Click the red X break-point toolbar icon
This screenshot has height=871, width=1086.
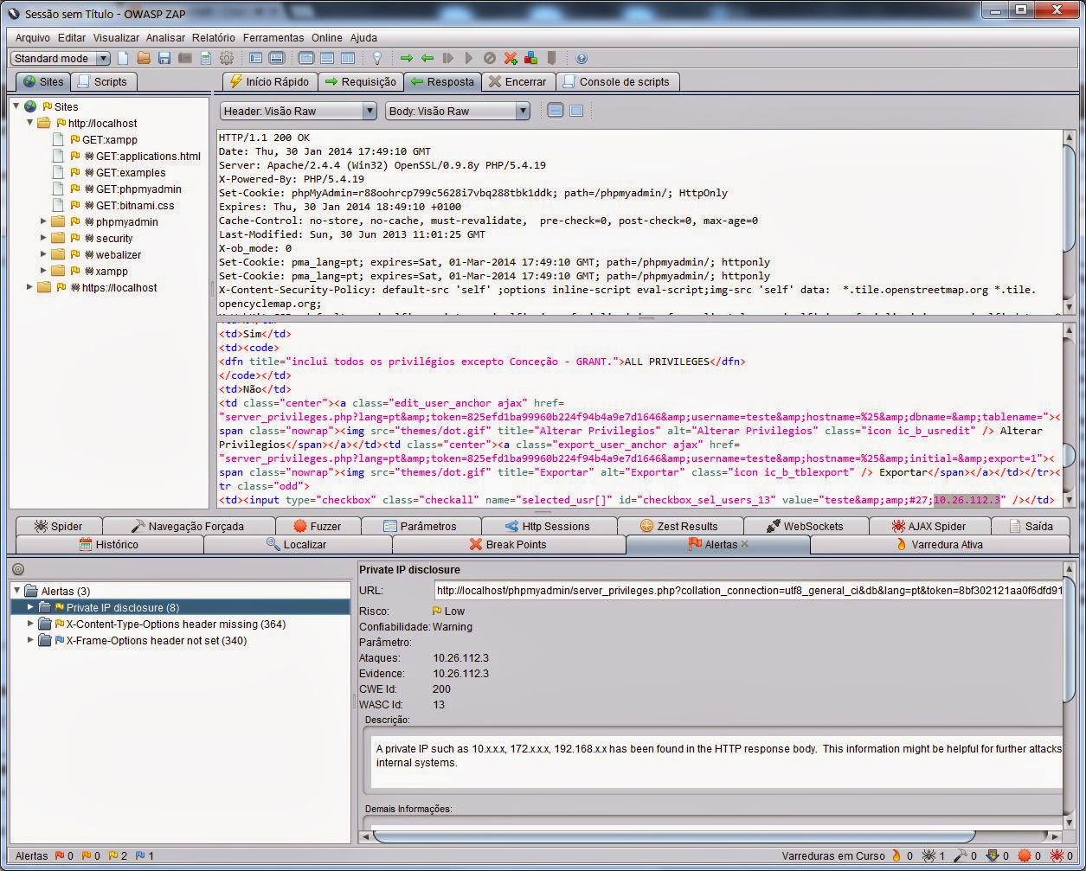[511, 58]
